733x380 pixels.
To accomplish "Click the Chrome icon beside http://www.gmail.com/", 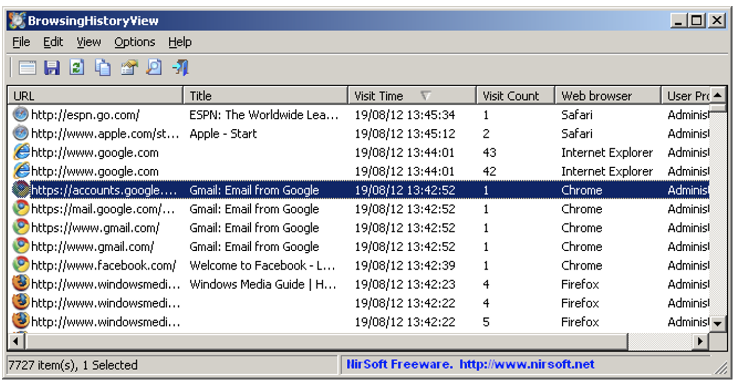I will pos(21,246).
